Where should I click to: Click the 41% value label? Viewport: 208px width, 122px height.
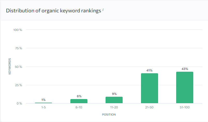tap(149, 70)
